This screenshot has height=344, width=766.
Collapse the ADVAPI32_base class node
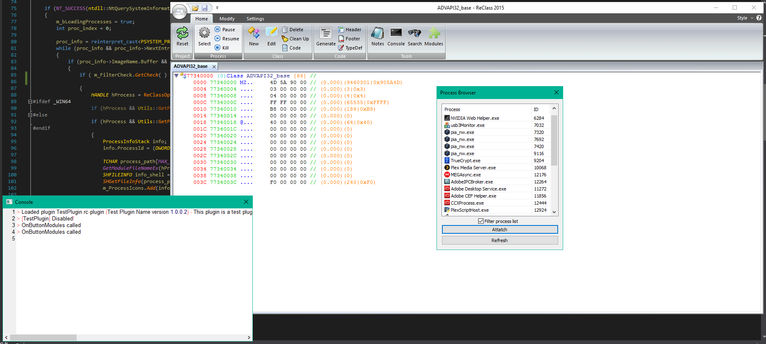(x=176, y=76)
